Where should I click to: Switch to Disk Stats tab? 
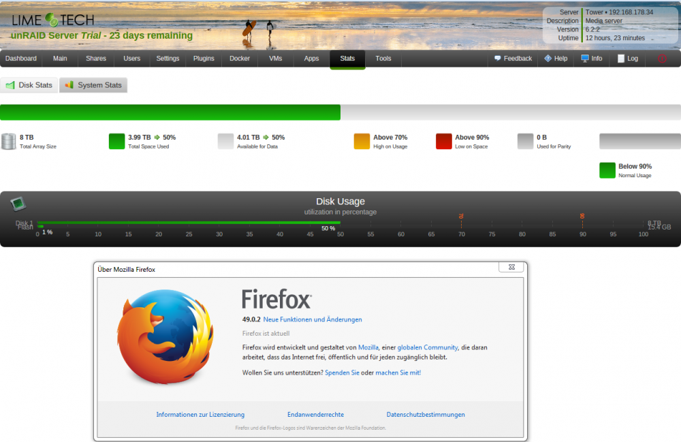click(29, 85)
